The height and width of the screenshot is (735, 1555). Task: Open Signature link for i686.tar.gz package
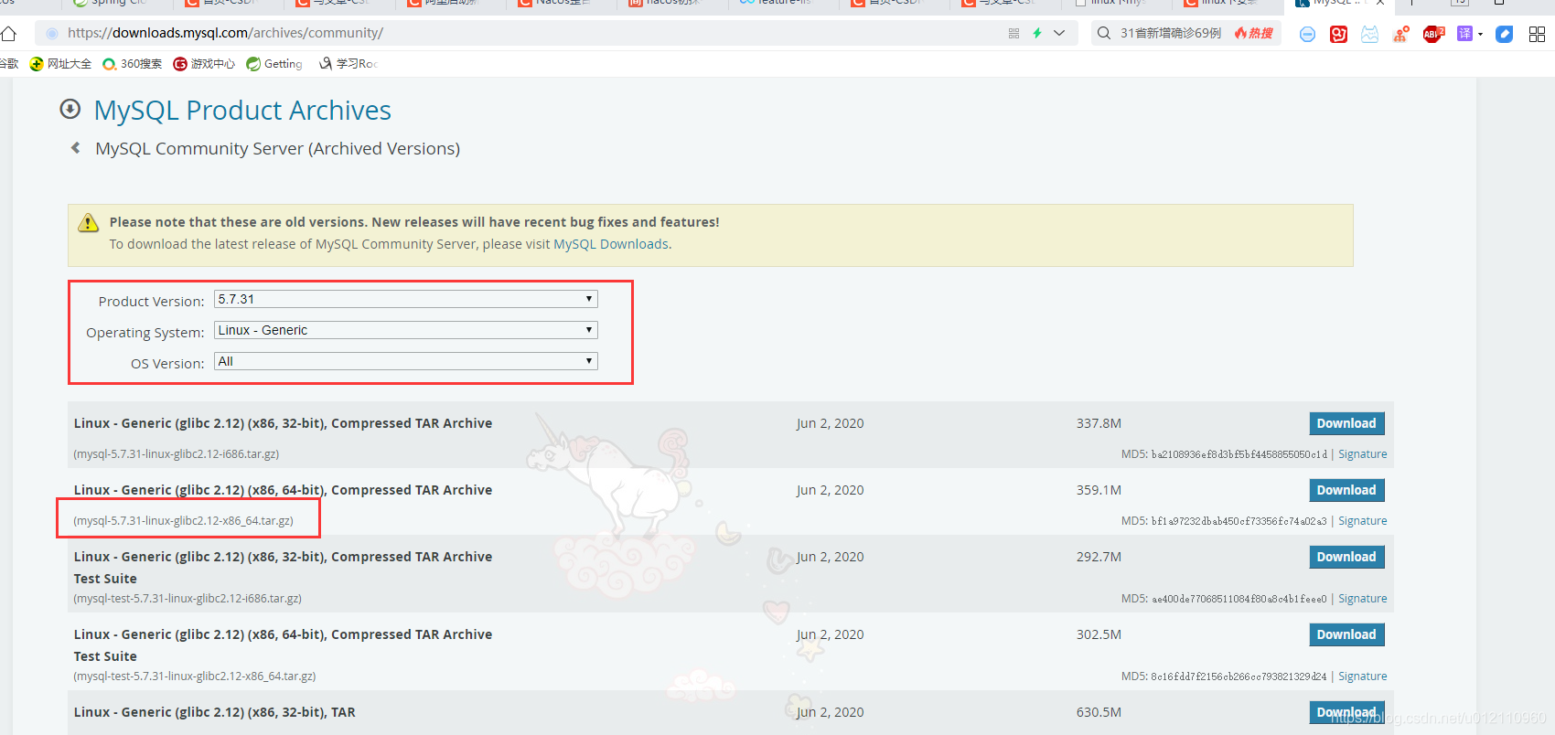pos(1362,454)
